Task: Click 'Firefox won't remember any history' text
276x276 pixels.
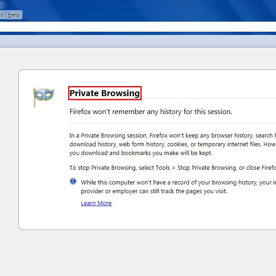Action: [x=151, y=112]
